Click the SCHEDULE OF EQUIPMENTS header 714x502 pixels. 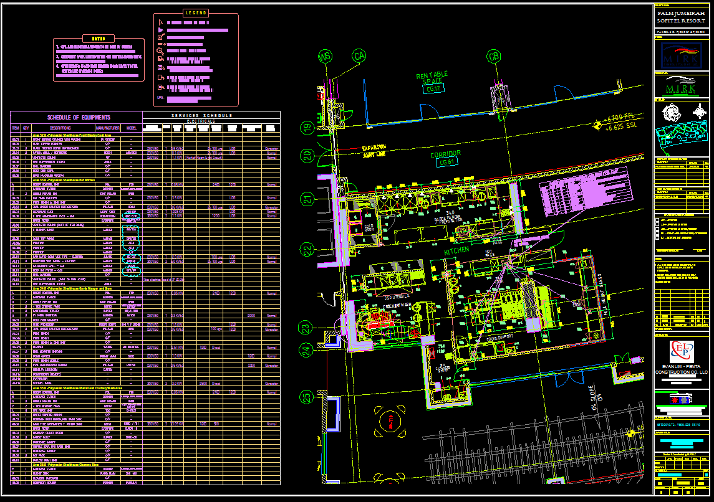(78, 118)
